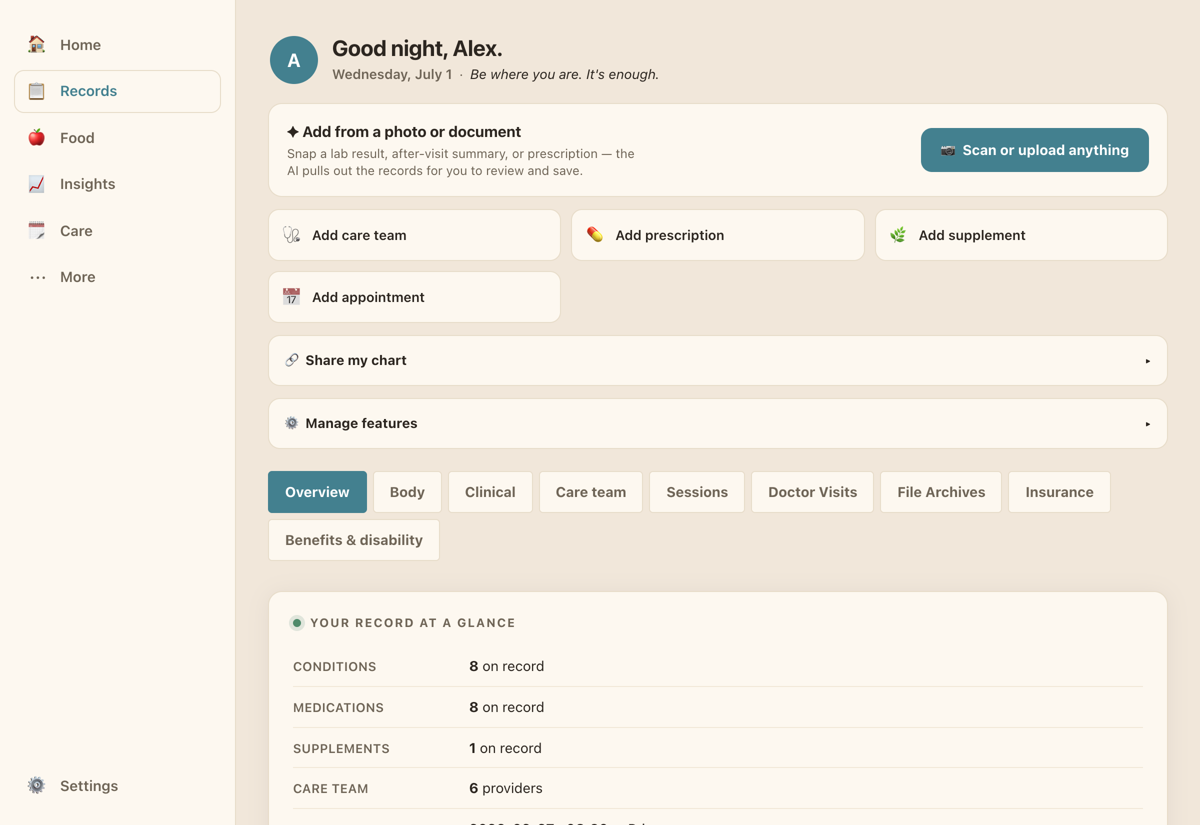Screen dimensions: 1200x825
Task: Expand the Share my chart section
Action: pos(717,360)
